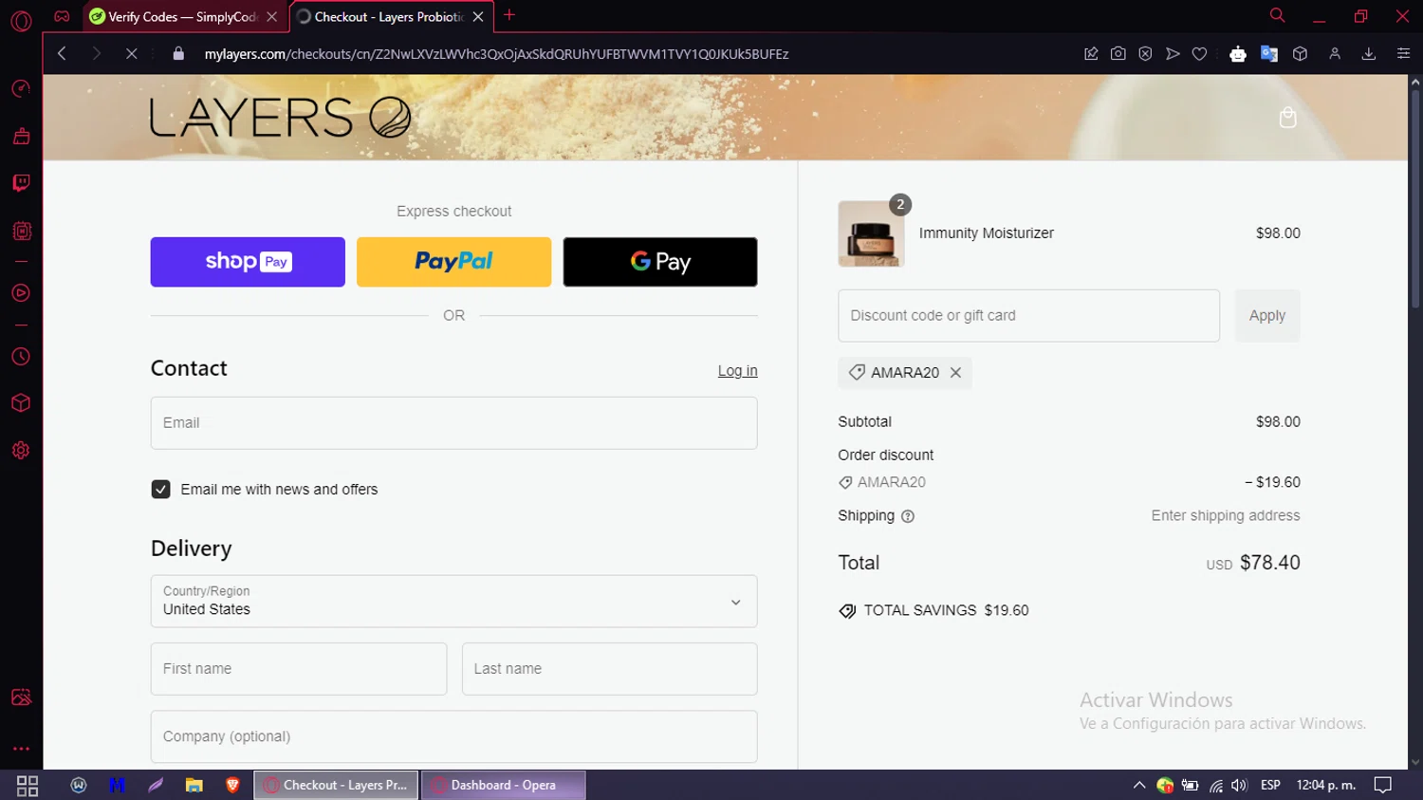Open a new browser tab
This screenshot has width=1423, height=800.
pos(509,15)
